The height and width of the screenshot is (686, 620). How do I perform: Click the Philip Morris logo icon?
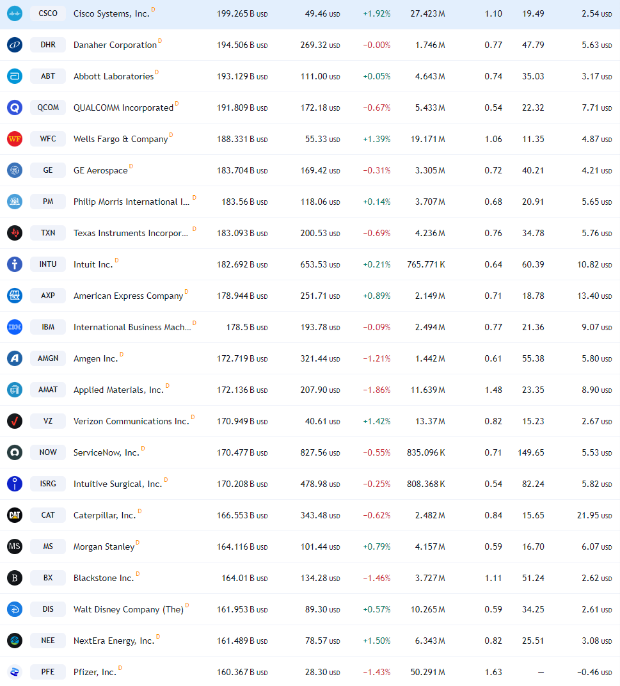pyautogui.click(x=15, y=202)
